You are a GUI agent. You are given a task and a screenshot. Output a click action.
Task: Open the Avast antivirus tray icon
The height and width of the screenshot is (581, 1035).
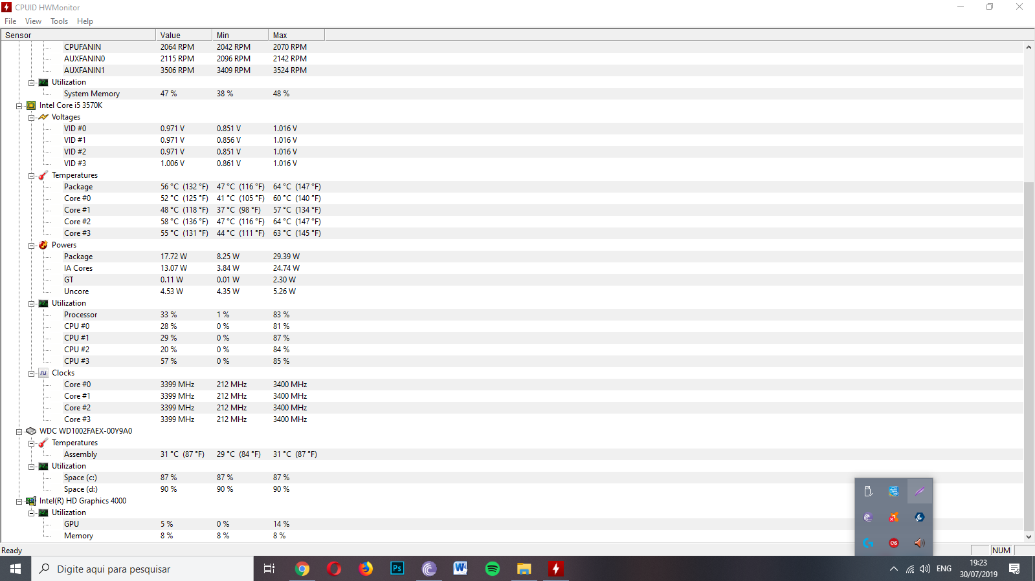[x=894, y=517]
